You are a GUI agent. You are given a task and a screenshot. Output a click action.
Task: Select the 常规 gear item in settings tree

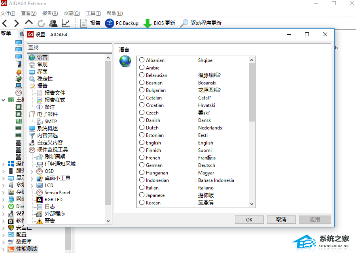(x=38, y=65)
